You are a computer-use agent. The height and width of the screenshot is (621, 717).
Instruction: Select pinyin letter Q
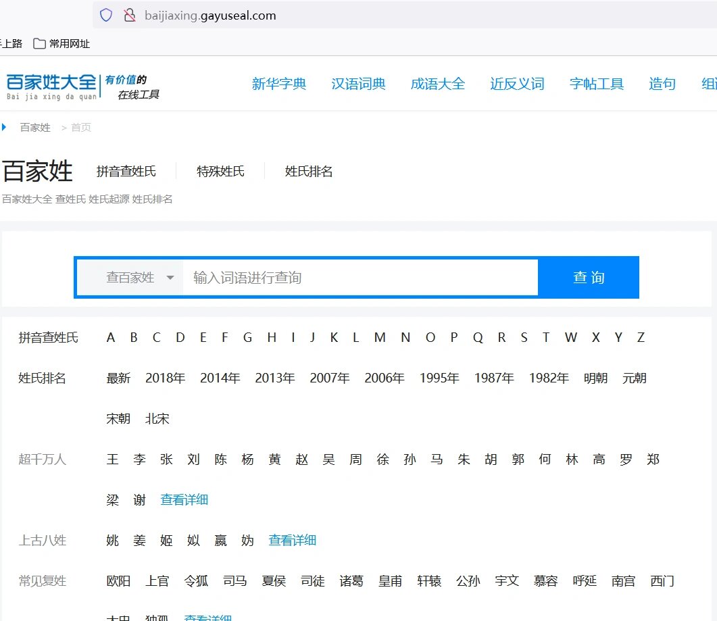[478, 337]
